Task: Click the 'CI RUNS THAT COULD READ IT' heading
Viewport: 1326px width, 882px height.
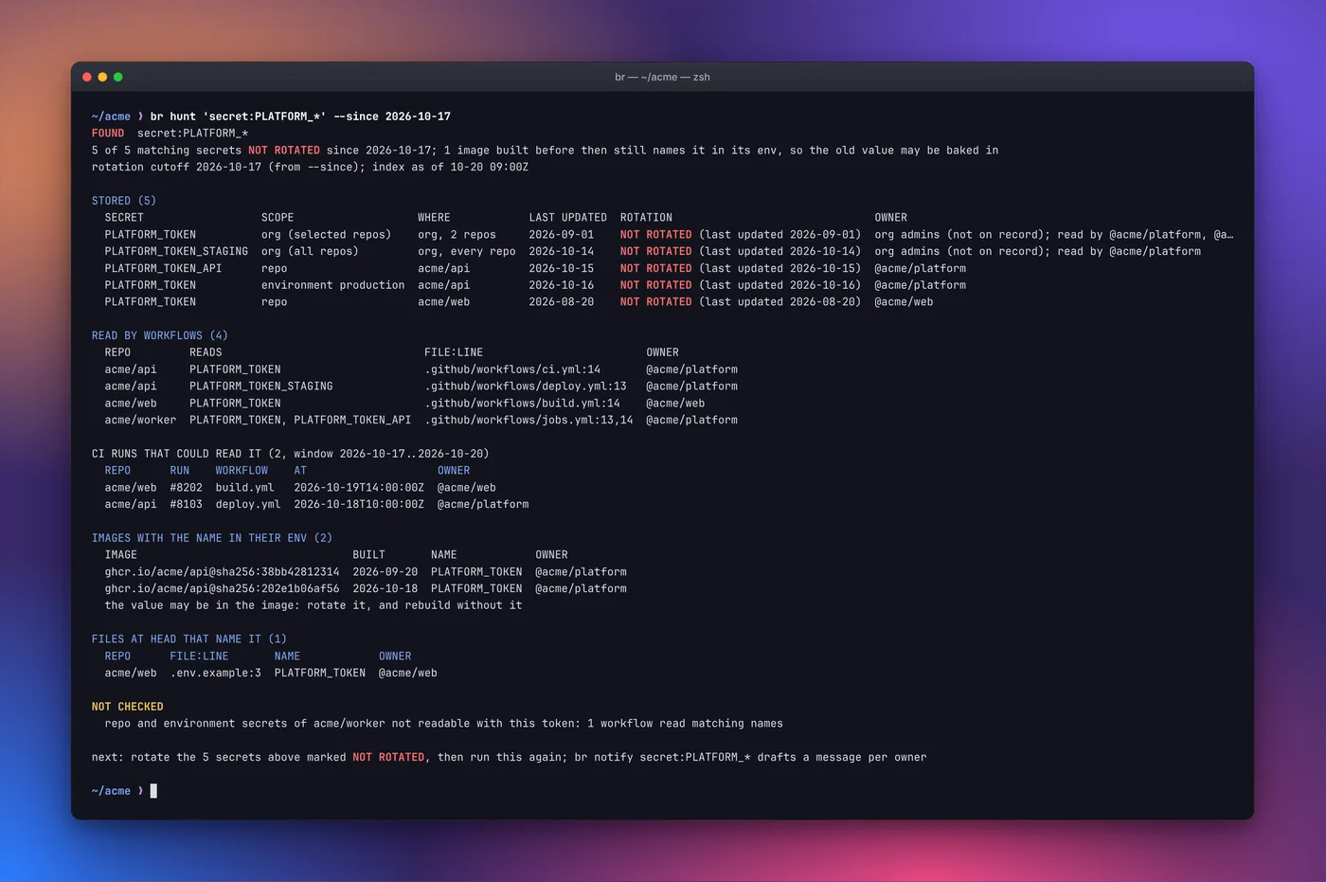Action: pos(291,454)
